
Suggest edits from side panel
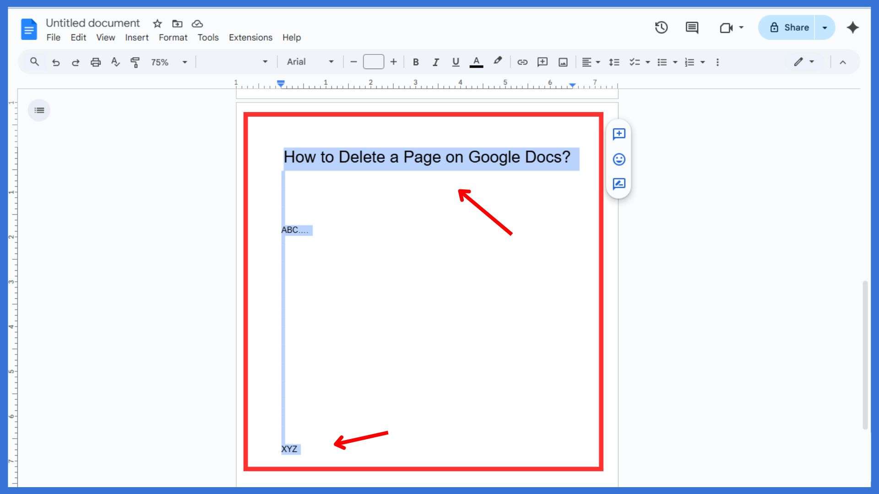(x=619, y=184)
